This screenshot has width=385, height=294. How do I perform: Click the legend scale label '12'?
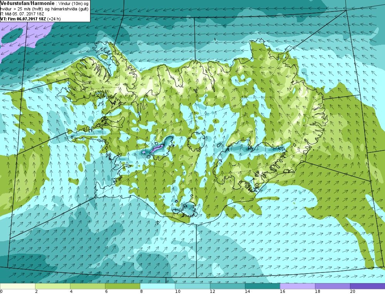213,292
